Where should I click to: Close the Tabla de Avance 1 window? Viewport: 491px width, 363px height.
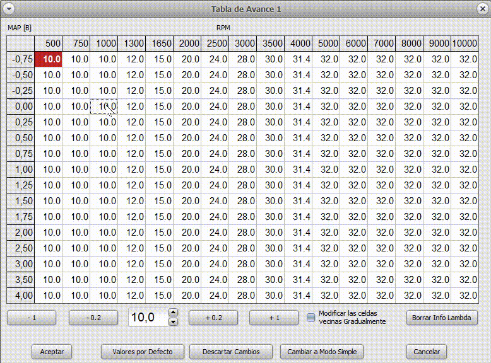click(x=483, y=9)
